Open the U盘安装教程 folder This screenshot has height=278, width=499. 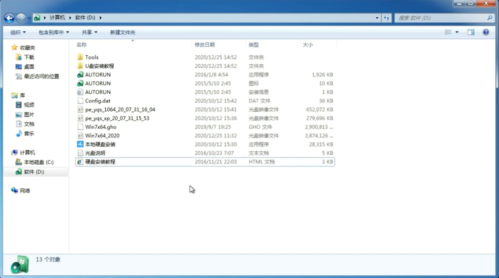pos(99,66)
